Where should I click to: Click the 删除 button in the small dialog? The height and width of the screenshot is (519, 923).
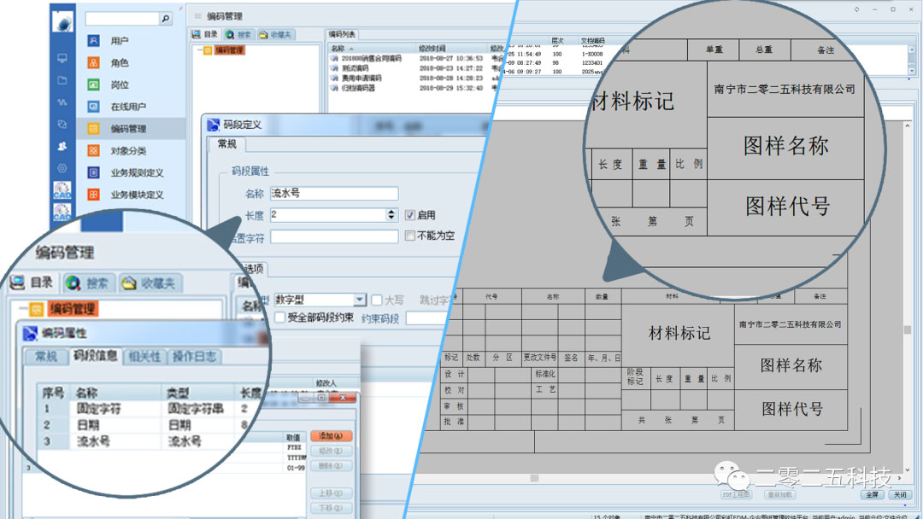click(x=330, y=465)
